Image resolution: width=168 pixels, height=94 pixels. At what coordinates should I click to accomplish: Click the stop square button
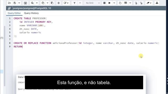tap(104, 3)
